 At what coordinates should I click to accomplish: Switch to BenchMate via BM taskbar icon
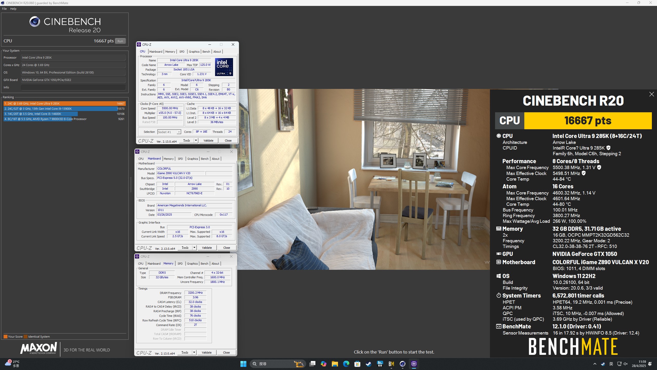pyautogui.click(x=391, y=364)
